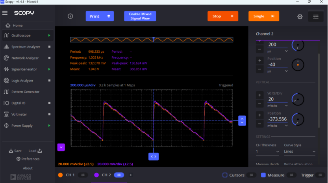This screenshot has width=328, height=183.
Task: Toggle Network Analyzer run square
Action: (49, 58)
